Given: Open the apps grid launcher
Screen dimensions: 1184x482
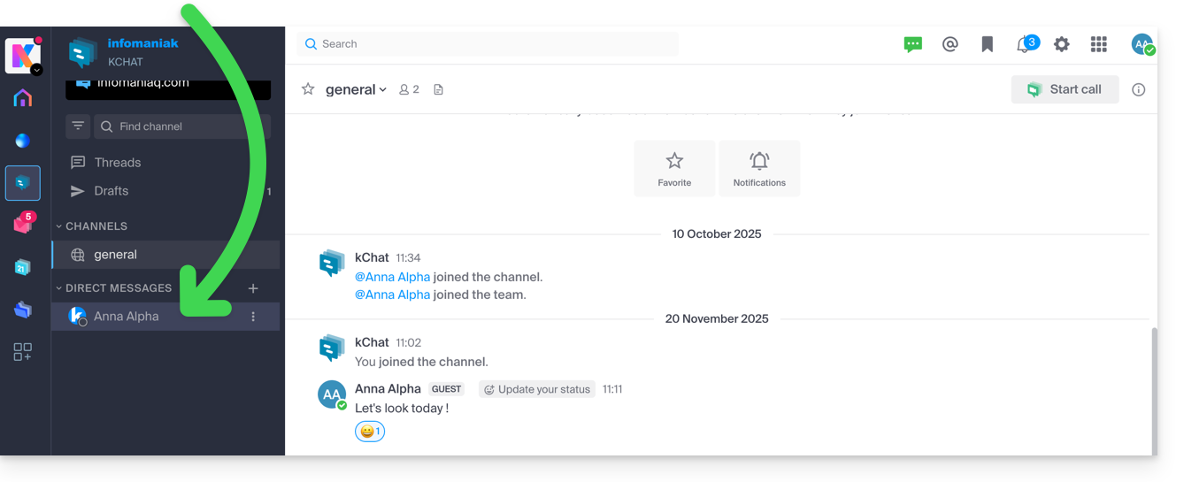Looking at the screenshot, I should (x=1099, y=44).
